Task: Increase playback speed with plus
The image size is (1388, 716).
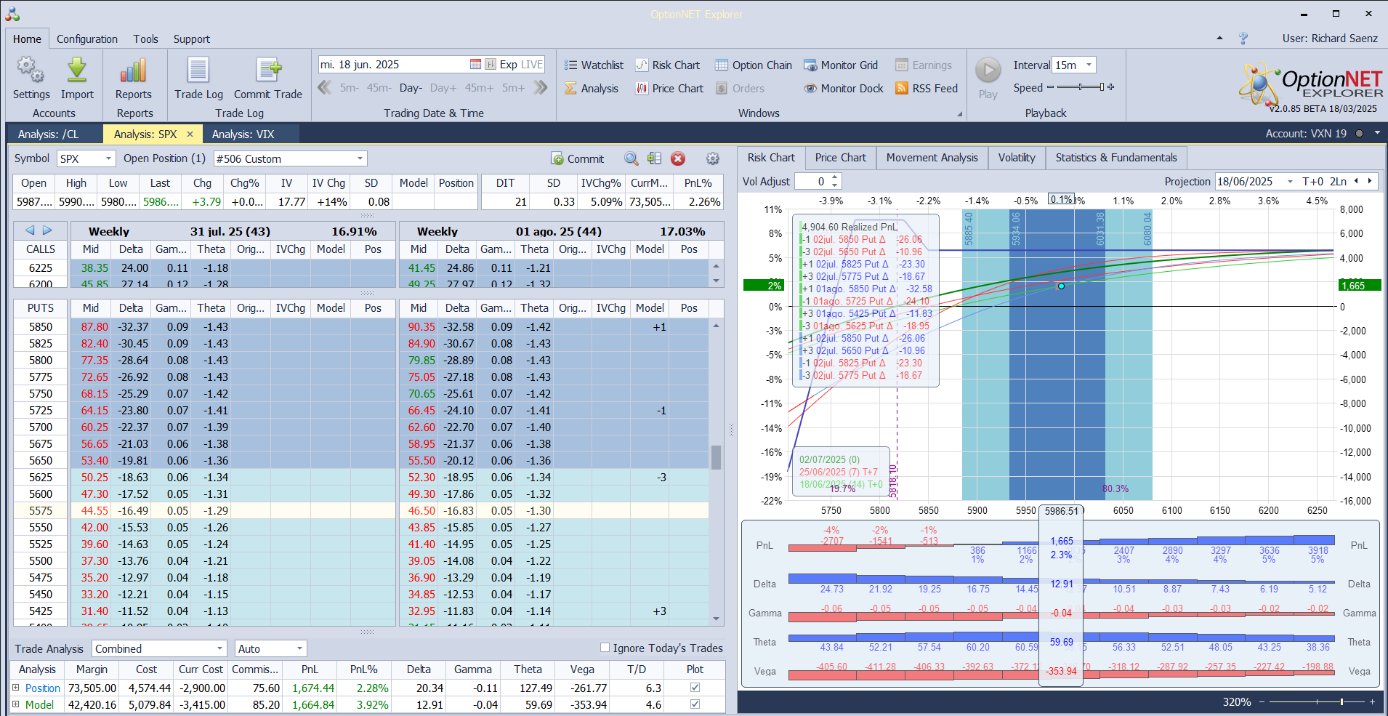Action: click(x=1110, y=87)
